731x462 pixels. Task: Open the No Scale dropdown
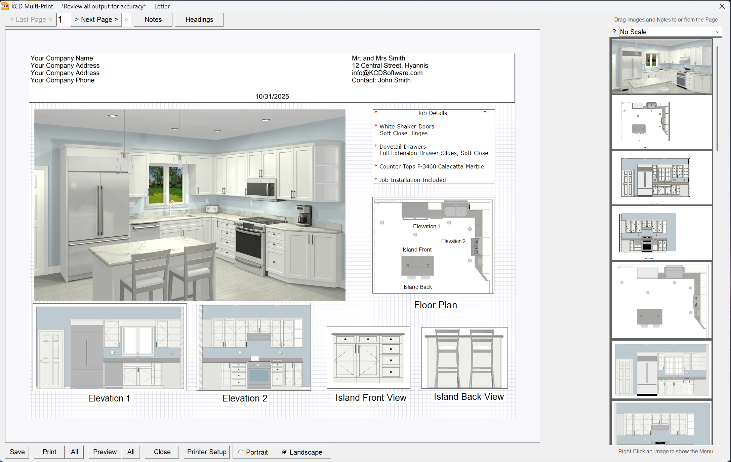(x=670, y=32)
